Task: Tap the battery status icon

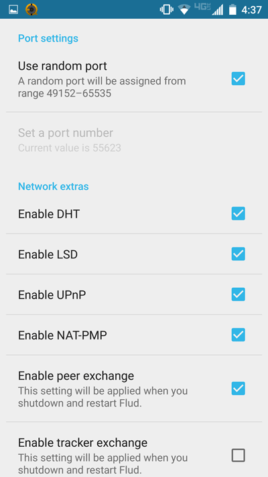Action: click(x=232, y=10)
